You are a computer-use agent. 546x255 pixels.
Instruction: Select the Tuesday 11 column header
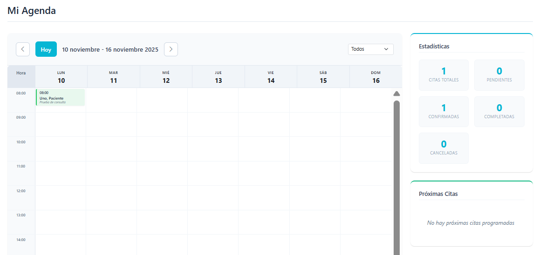(114, 77)
